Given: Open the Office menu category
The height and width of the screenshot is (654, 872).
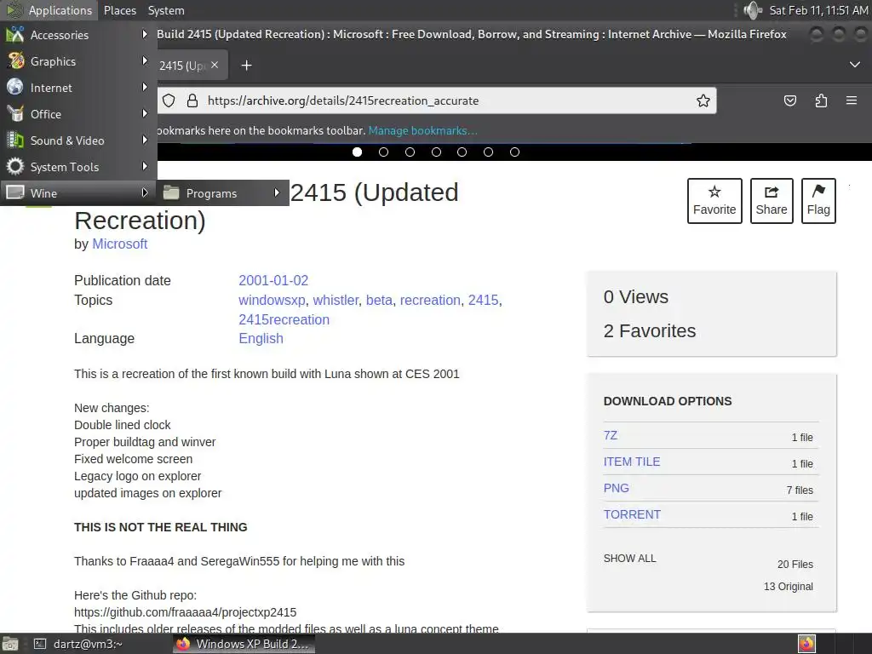Looking at the screenshot, I should pos(78,114).
